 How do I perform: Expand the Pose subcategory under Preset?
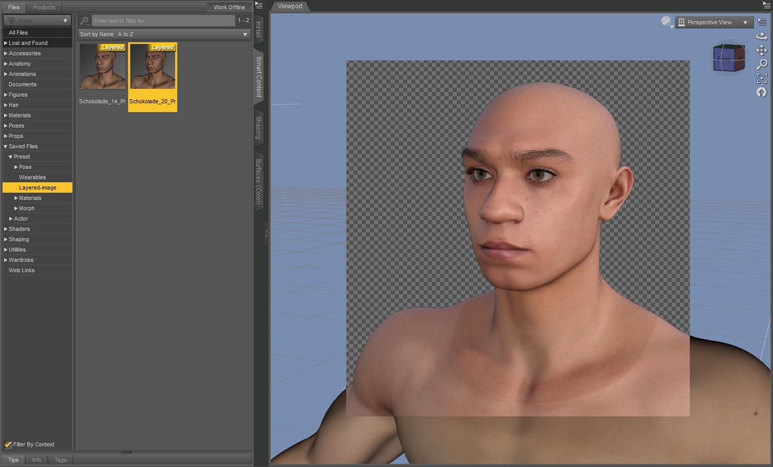[x=16, y=167]
